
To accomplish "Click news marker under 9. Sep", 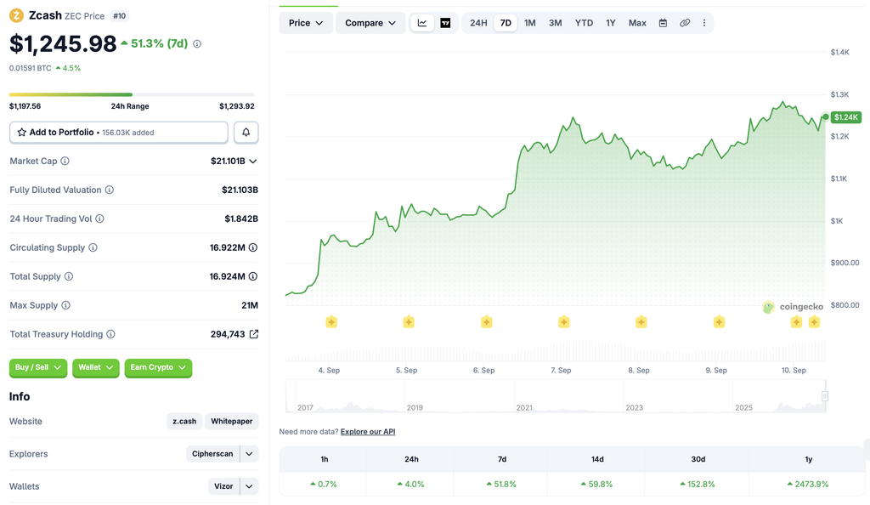I will (719, 322).
